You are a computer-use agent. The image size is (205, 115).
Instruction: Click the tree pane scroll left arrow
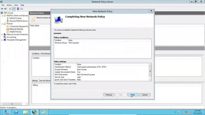click(2, 104)
